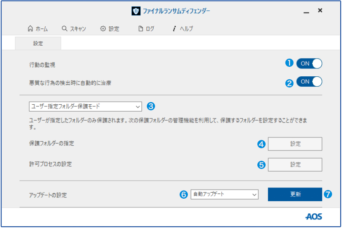This screenshot has height=228, width=342.
Task: Click the 保護フォルダーの指定 label
Action: click(x=52, y=143)
